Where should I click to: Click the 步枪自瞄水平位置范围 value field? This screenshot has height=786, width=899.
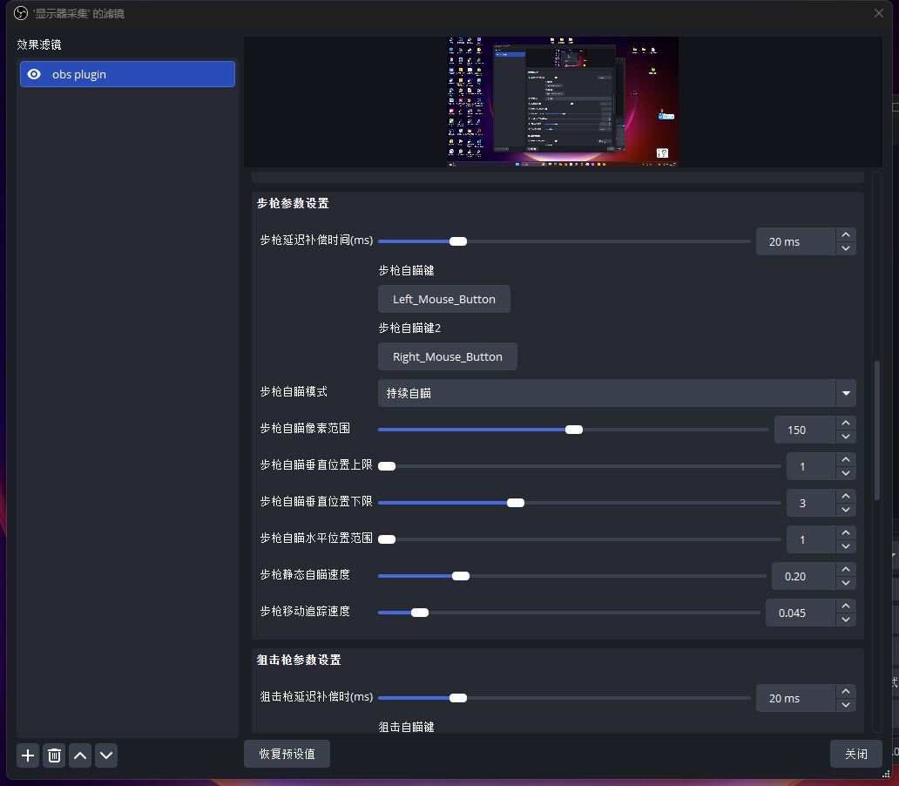[x=808, y=539]
